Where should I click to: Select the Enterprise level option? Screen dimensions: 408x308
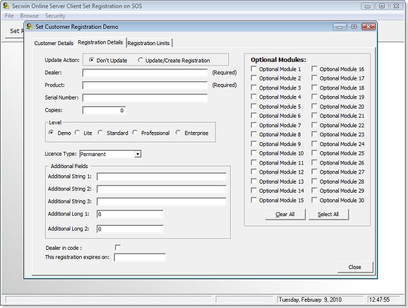[x=178, y=133]
